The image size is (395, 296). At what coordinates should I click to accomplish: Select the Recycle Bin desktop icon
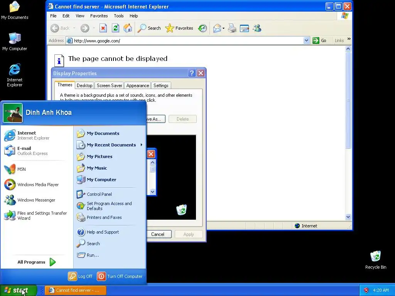tap(375, 260)
